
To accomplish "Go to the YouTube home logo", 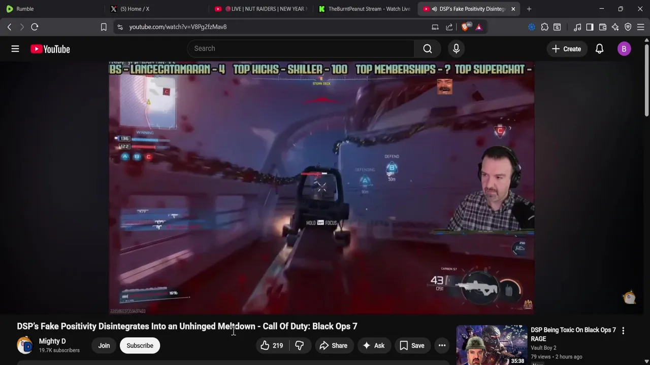I will coord(50,49).
